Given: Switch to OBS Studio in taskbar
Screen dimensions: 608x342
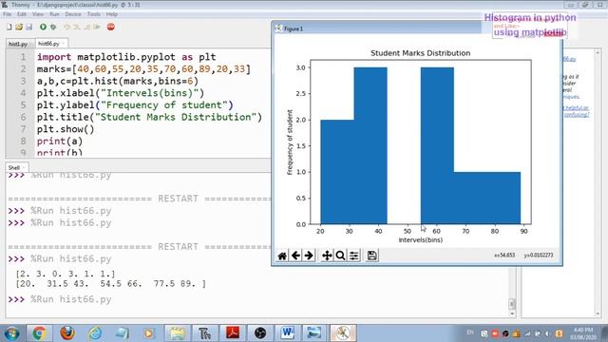Looking at the screenshot, I should (x=260, y=333).
